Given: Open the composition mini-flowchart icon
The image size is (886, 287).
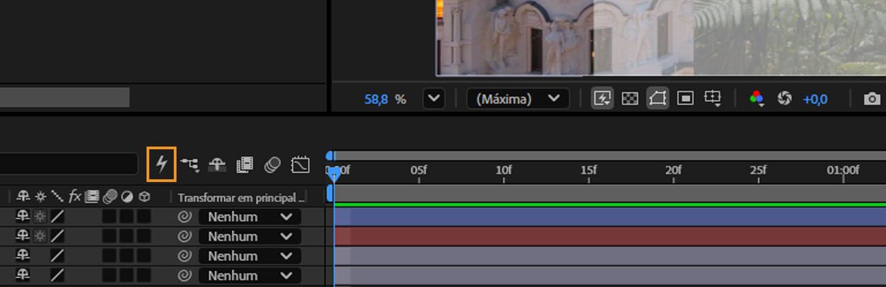Looking at the screenshot, I should tap(189, 164).
